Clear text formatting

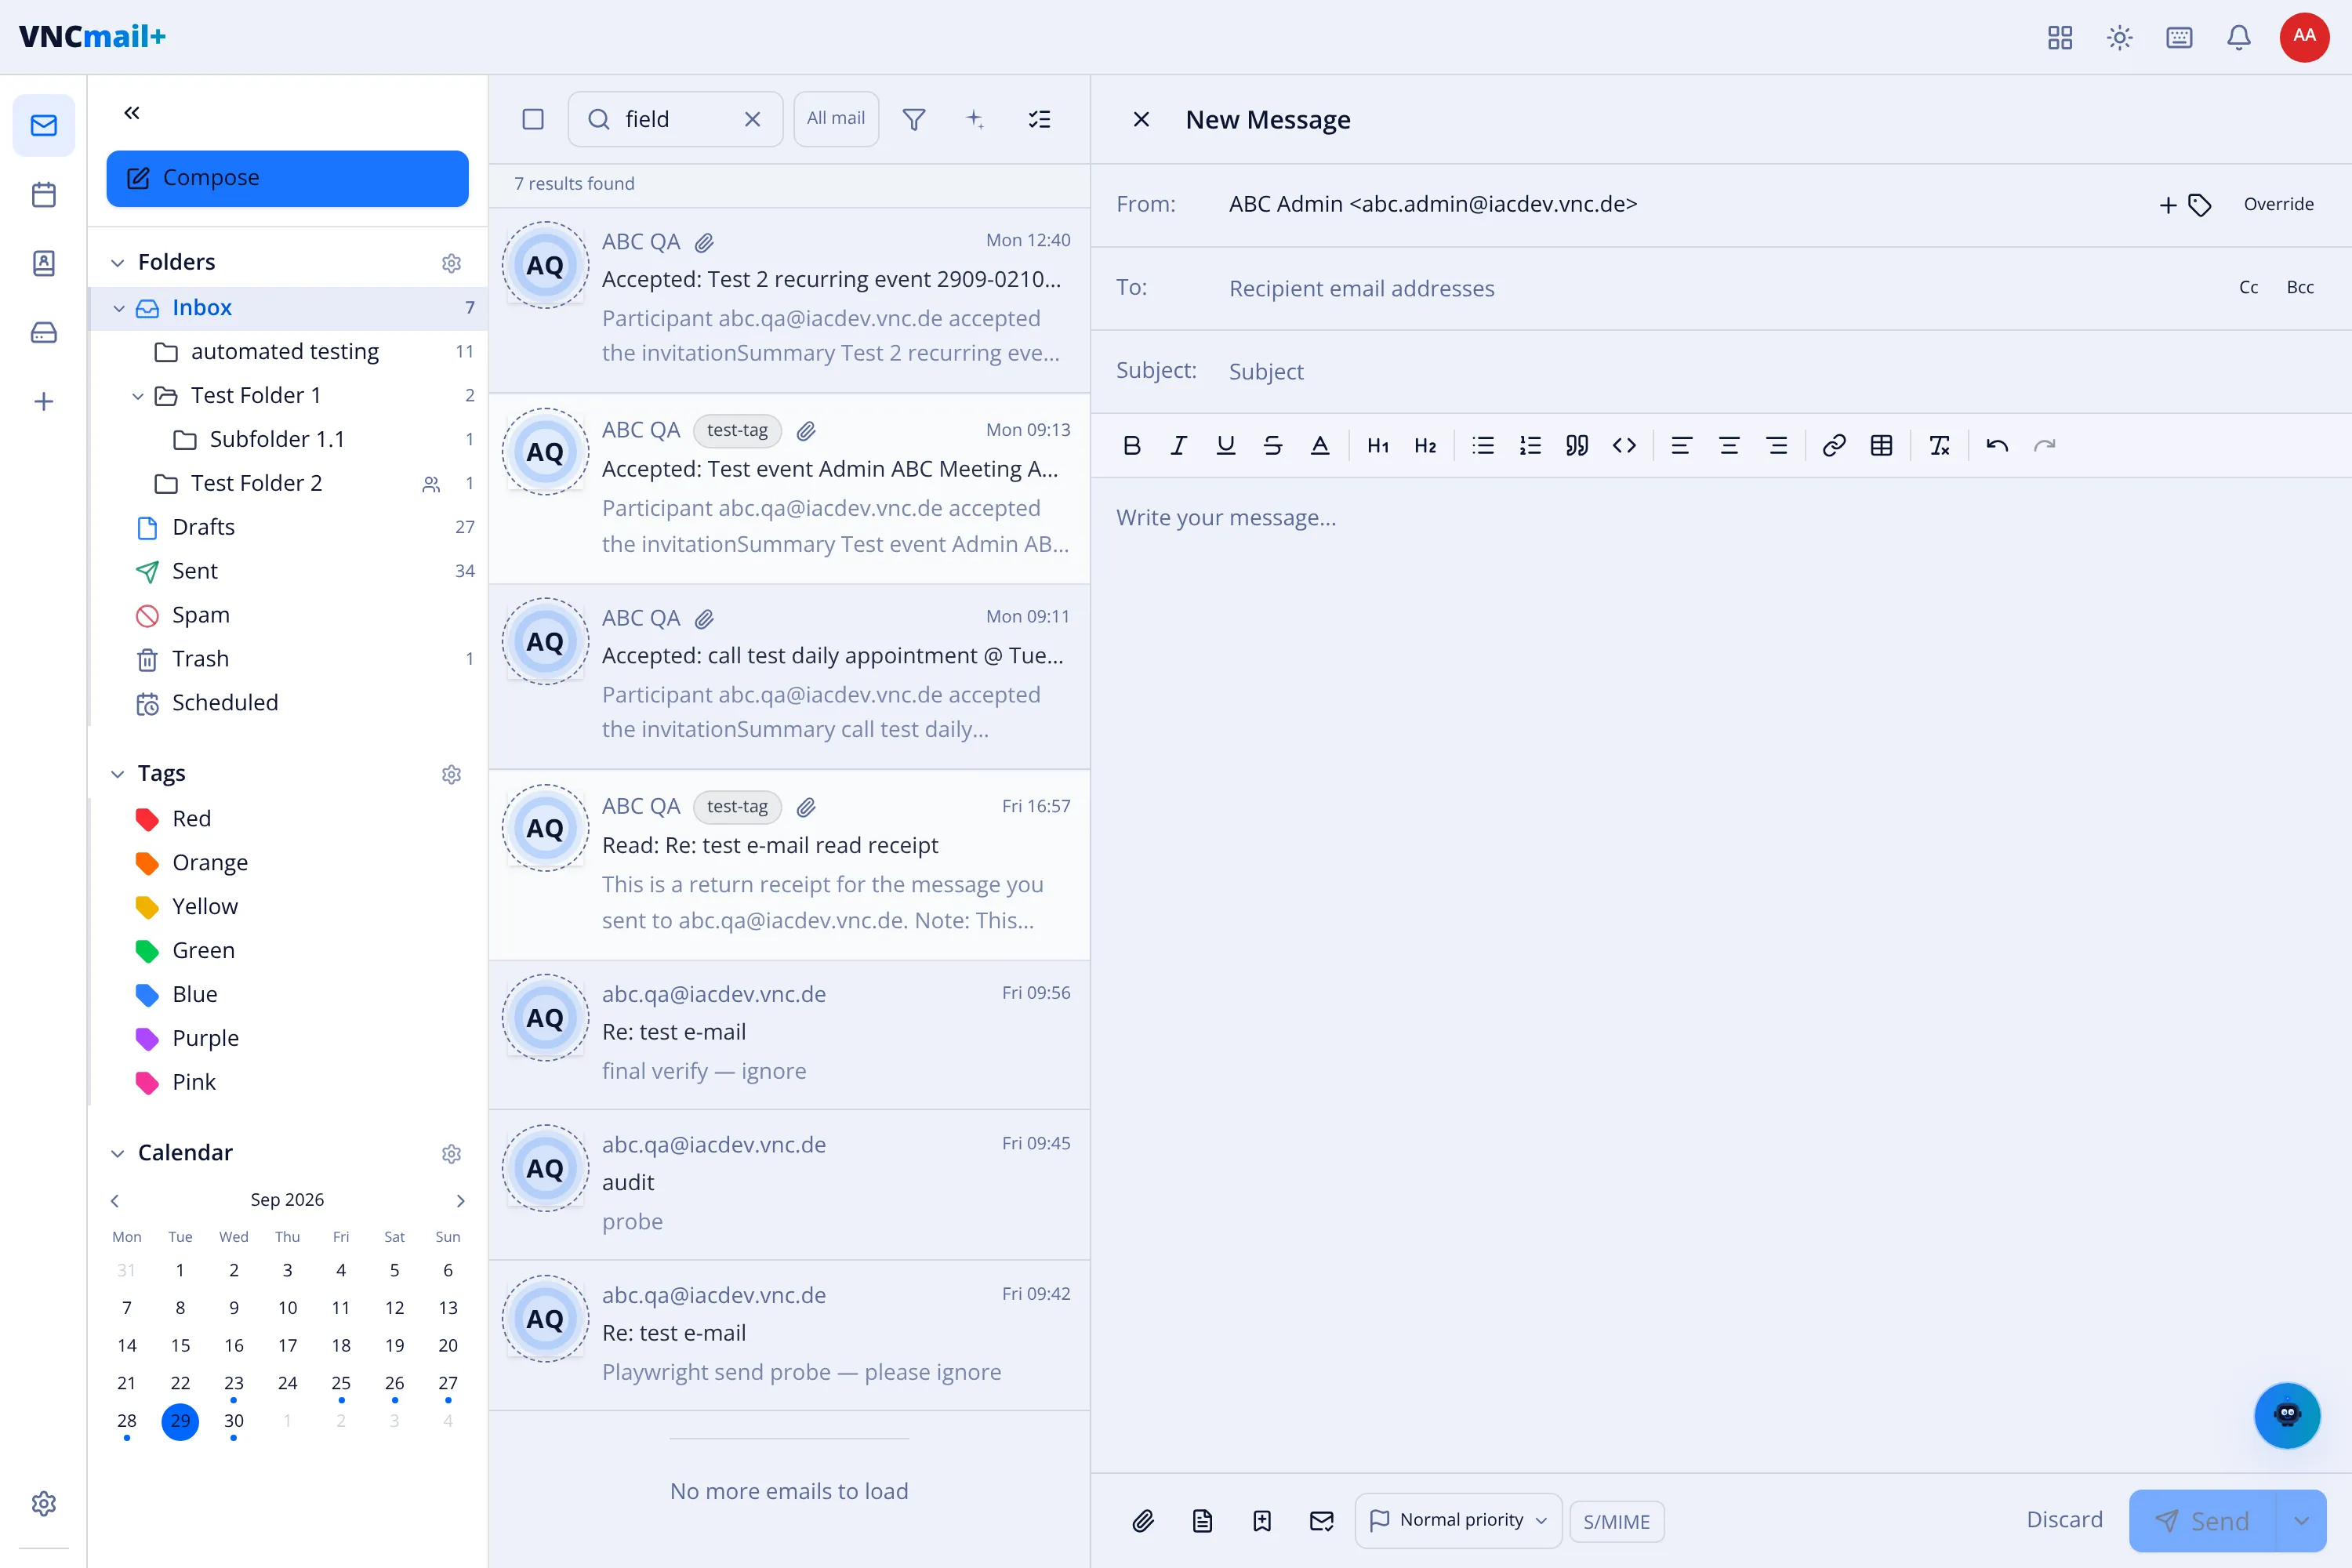(1939, 446)
